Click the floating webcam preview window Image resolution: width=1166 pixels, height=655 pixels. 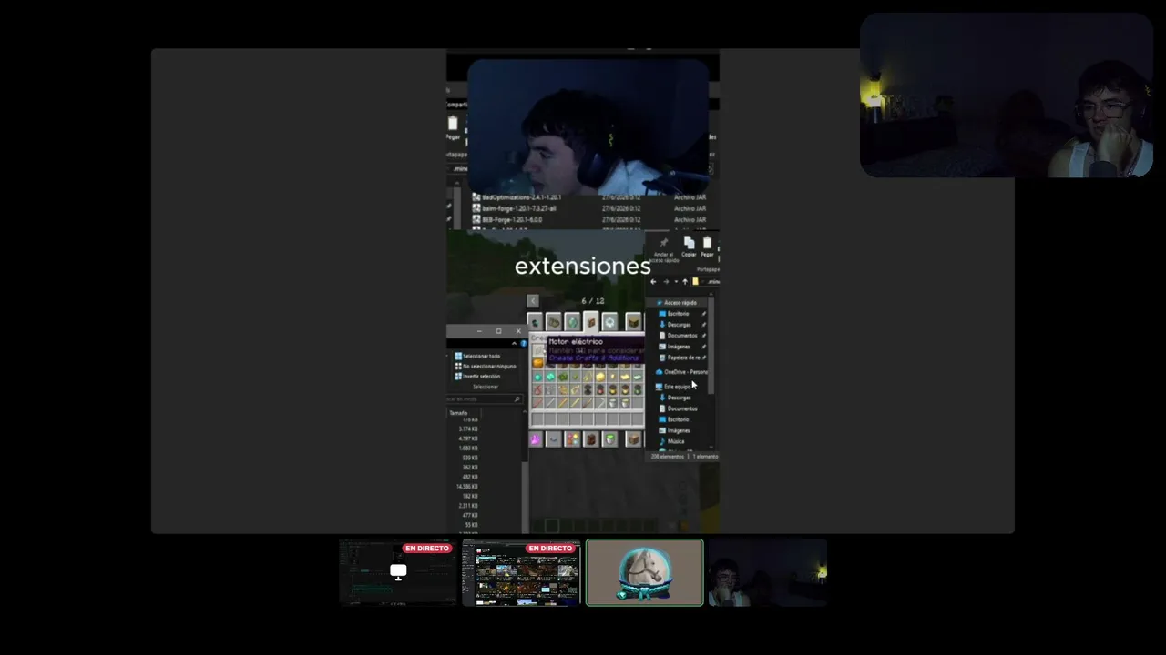(1007, 95)
